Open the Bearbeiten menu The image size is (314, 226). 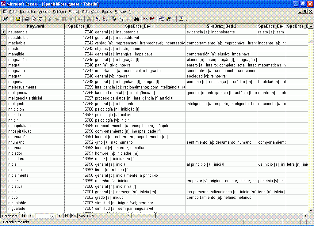(x=28, y=12)
